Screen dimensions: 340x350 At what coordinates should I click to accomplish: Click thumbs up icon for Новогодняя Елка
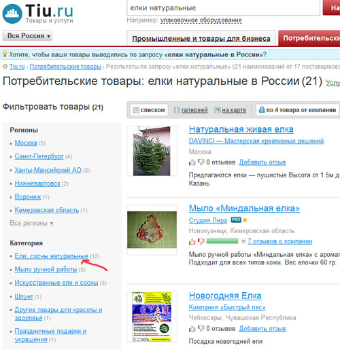coord(192,328)
